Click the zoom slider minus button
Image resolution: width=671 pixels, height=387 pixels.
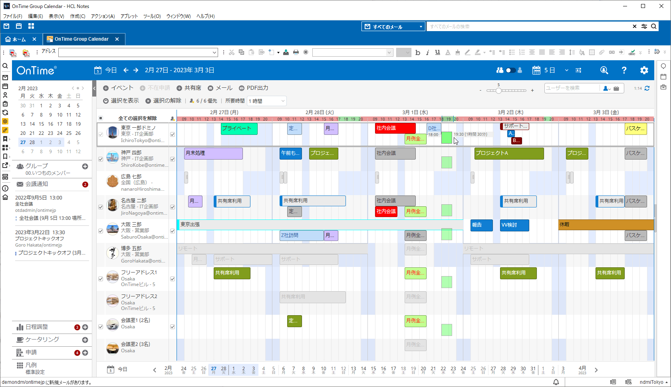click(x=480, y=91)
